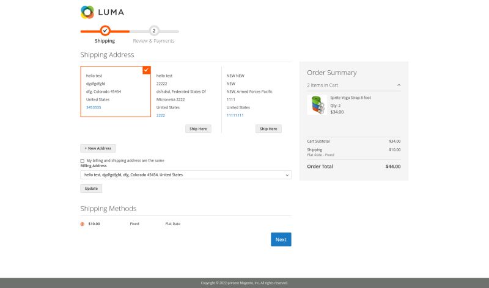
Task: Collapse the '2 Items in Cart' section
Action: [x=399, y=85]
